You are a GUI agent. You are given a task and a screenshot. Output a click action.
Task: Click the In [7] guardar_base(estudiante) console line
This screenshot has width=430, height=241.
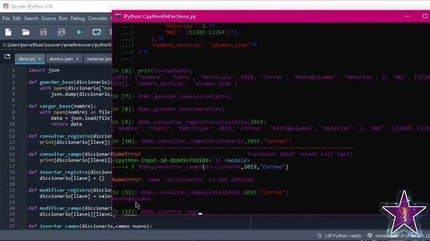(171, 96)
